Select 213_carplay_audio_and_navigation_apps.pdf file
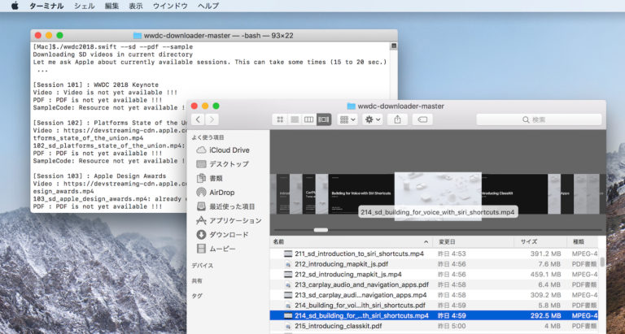625x334 pixels. point(434,284)
